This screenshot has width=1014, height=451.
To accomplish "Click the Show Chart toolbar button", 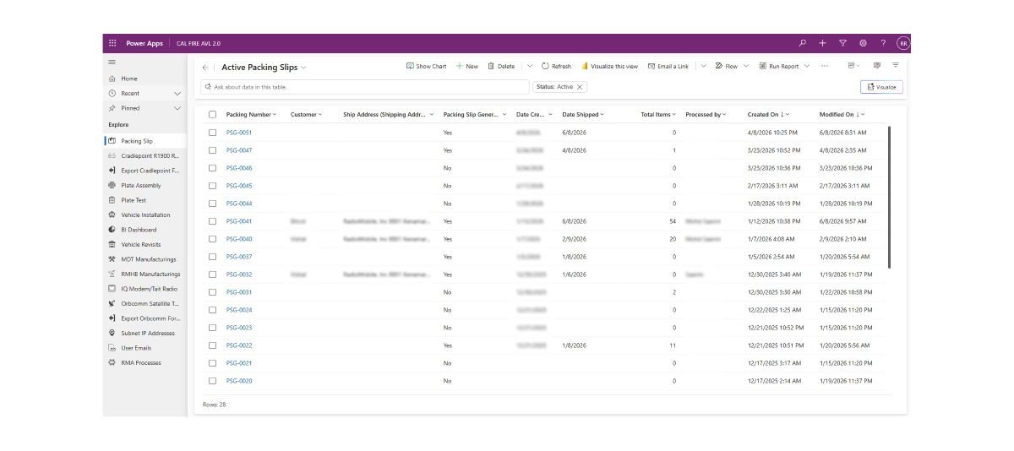I will pyautogui.click(x=426, y=66).
